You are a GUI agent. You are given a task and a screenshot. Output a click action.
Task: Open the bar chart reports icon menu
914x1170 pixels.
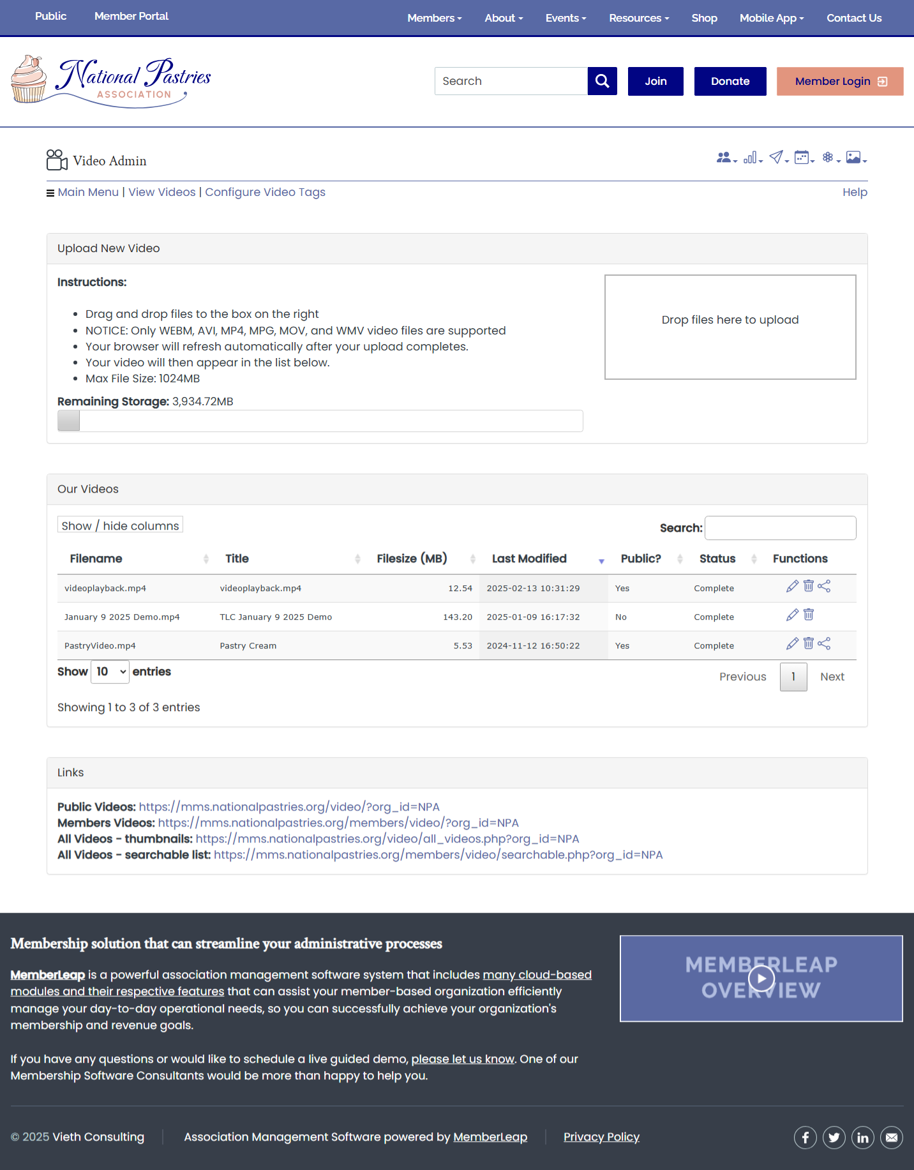click(x=753, y=158)
